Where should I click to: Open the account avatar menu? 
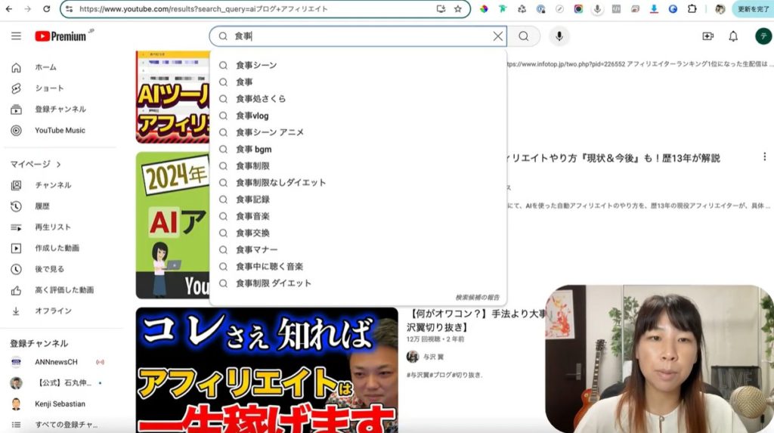click(762, 36)
